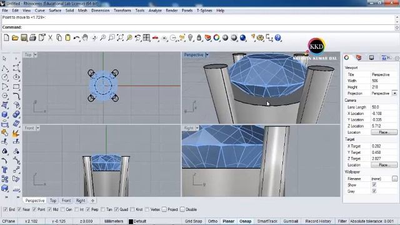400x225 pixels.
Task: Expand more tools in left sidebar second column
Action: [18, 197]
